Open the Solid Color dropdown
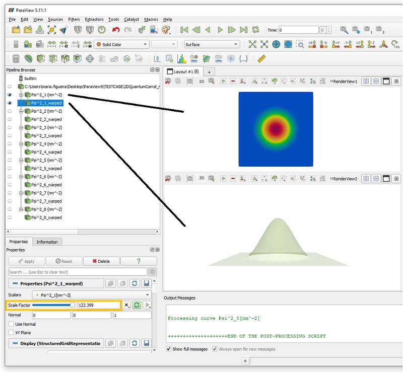 pyautogui.click(x=122, y=45)
